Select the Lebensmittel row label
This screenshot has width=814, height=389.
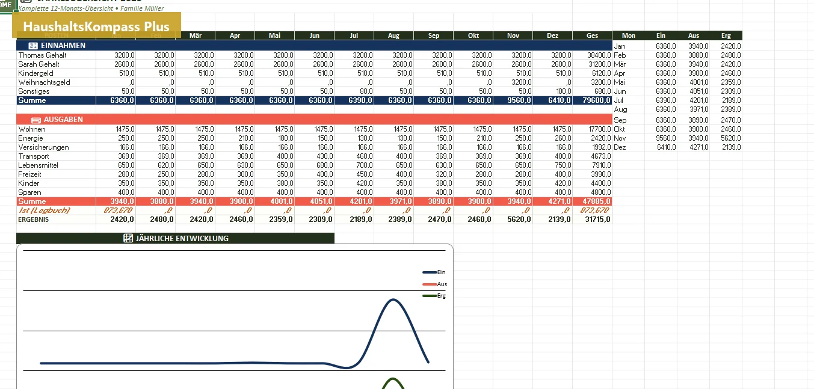pyautogui.click(x=38, y=165)
